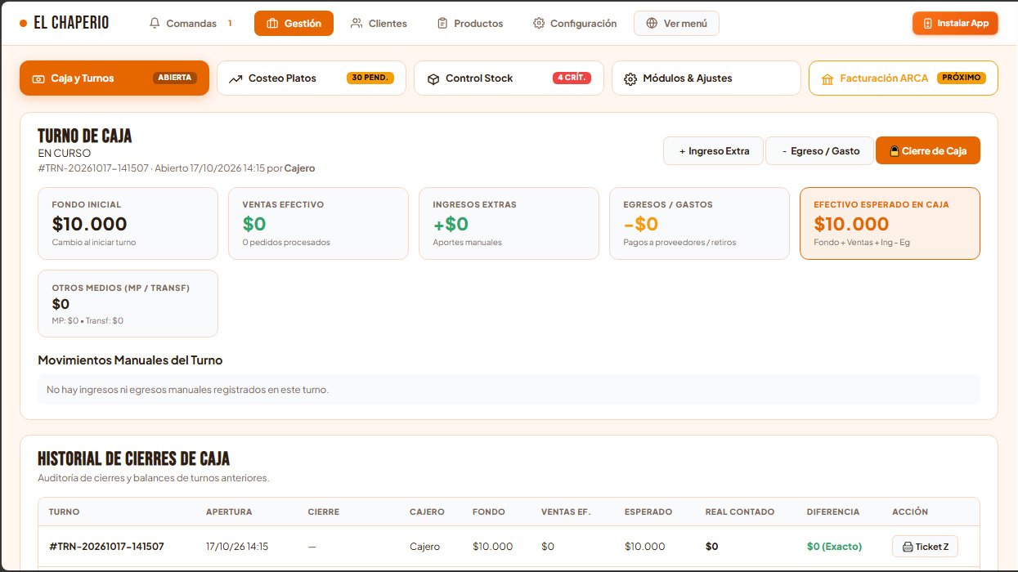Viewport: 1018px width, 572px height.
Task: Select the Facturación ARCA tab
Action: (x=904, y=78)
